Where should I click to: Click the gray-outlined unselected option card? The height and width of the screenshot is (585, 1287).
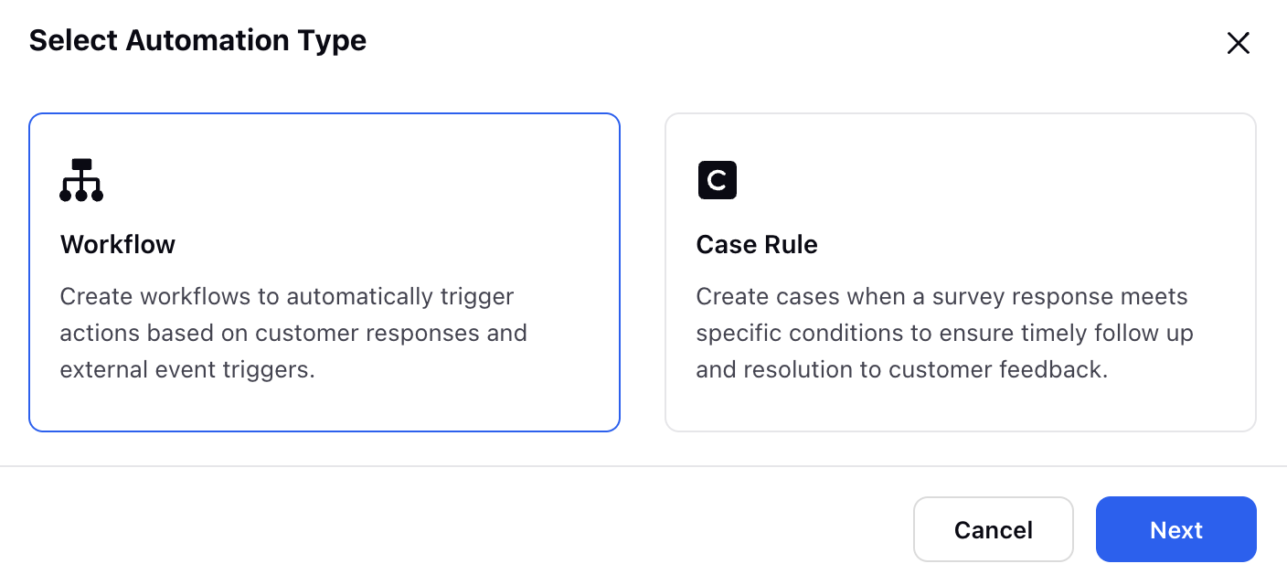[x=961, y=272]
